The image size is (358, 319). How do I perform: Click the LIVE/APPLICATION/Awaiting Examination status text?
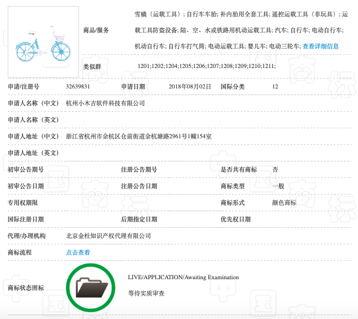[183, 278]
